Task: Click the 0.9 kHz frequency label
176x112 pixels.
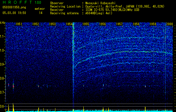Action: click(3, 64)
